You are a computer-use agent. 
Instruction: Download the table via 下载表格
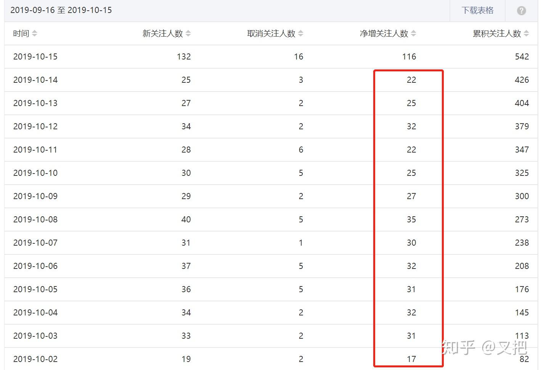point(477,11)
